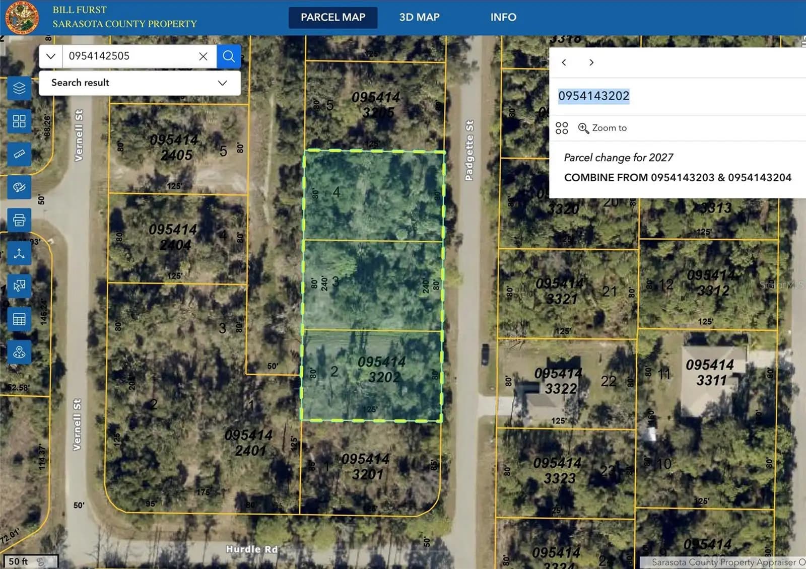Expand the Search result dropdown
Screen dimensions: 806x569
140,83
